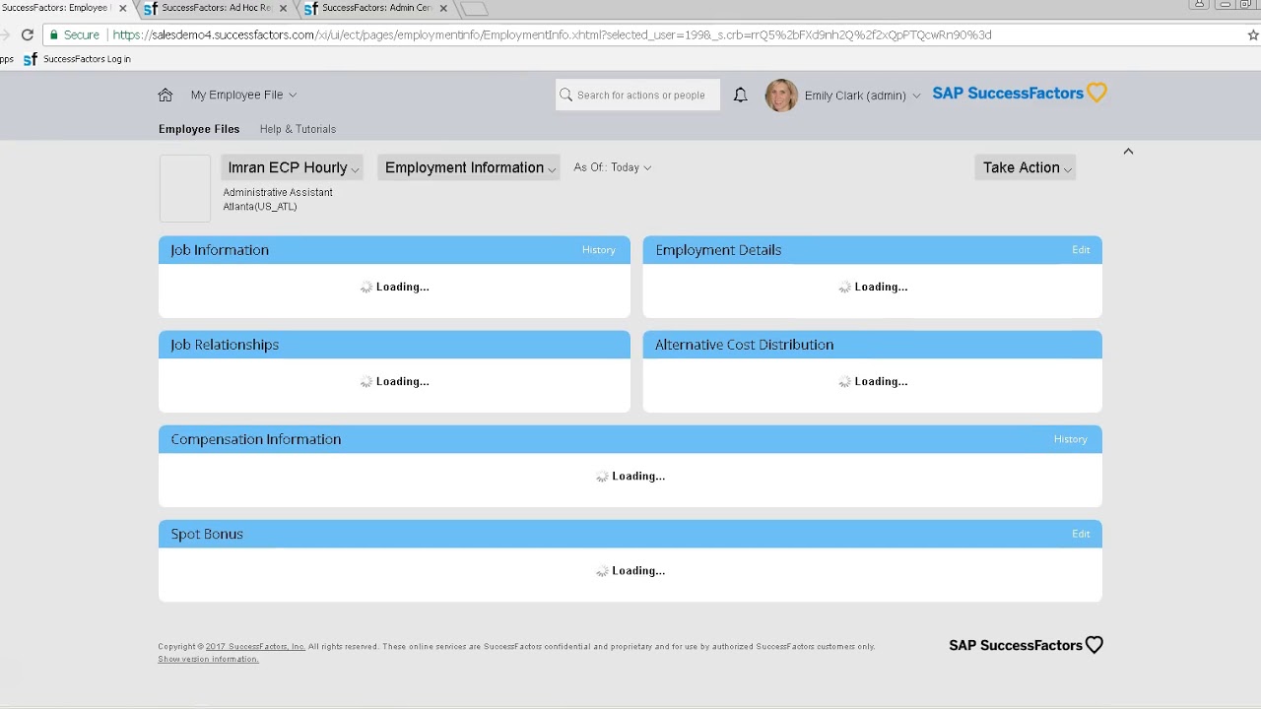The image size is (1261, 709).
Task: Click the Job Information section title
Action: point(220,250)
